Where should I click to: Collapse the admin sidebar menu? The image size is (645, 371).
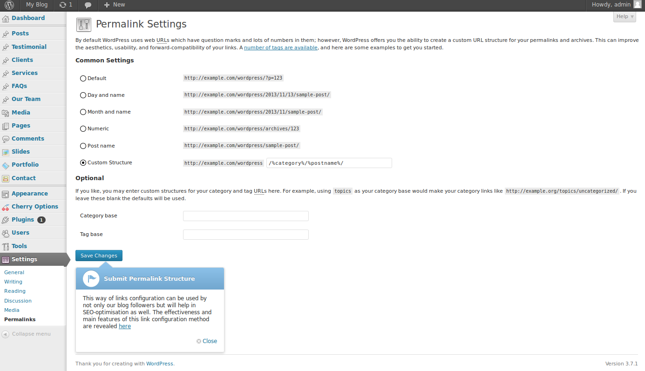tap(27, 334)
